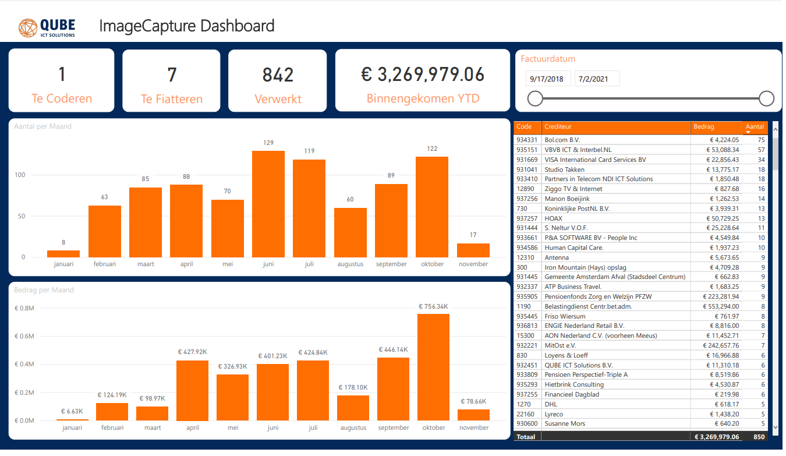This screenshot has width=786, height=456.
Task: Select the Financieel Dagblad row
Action: 640,394
